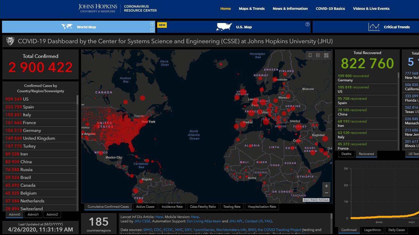
Task: Open Videos & Live Events menu
Action: 371,9
